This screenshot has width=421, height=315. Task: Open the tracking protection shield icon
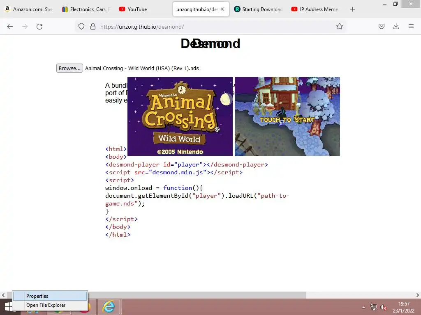(x=81, y=27)
